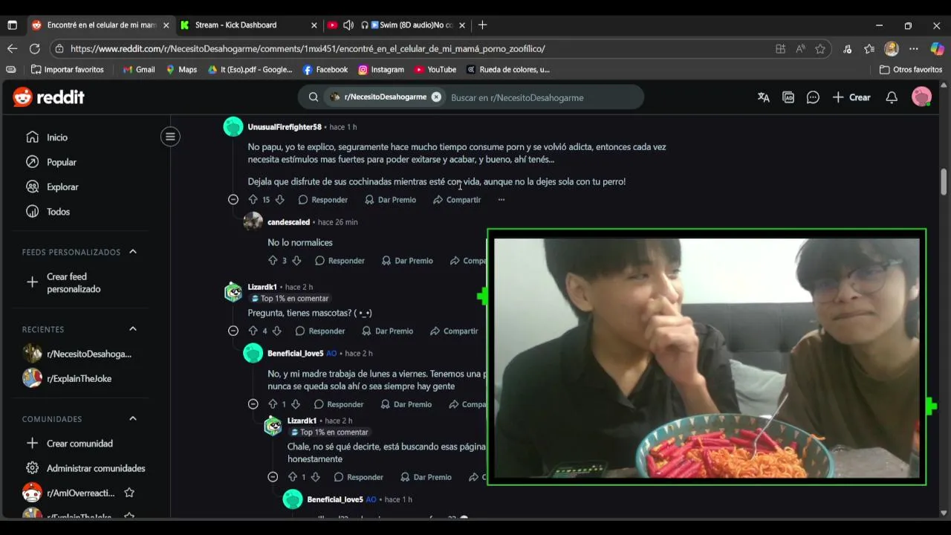Collapse the Feeds Personalizados section
Image resolution: width=951 pixels, height=535 pixels.
pyautogui.click(x=133, y=252)
